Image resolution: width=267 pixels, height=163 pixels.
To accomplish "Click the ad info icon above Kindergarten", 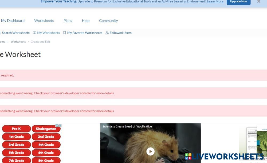I will coord(57,126).
